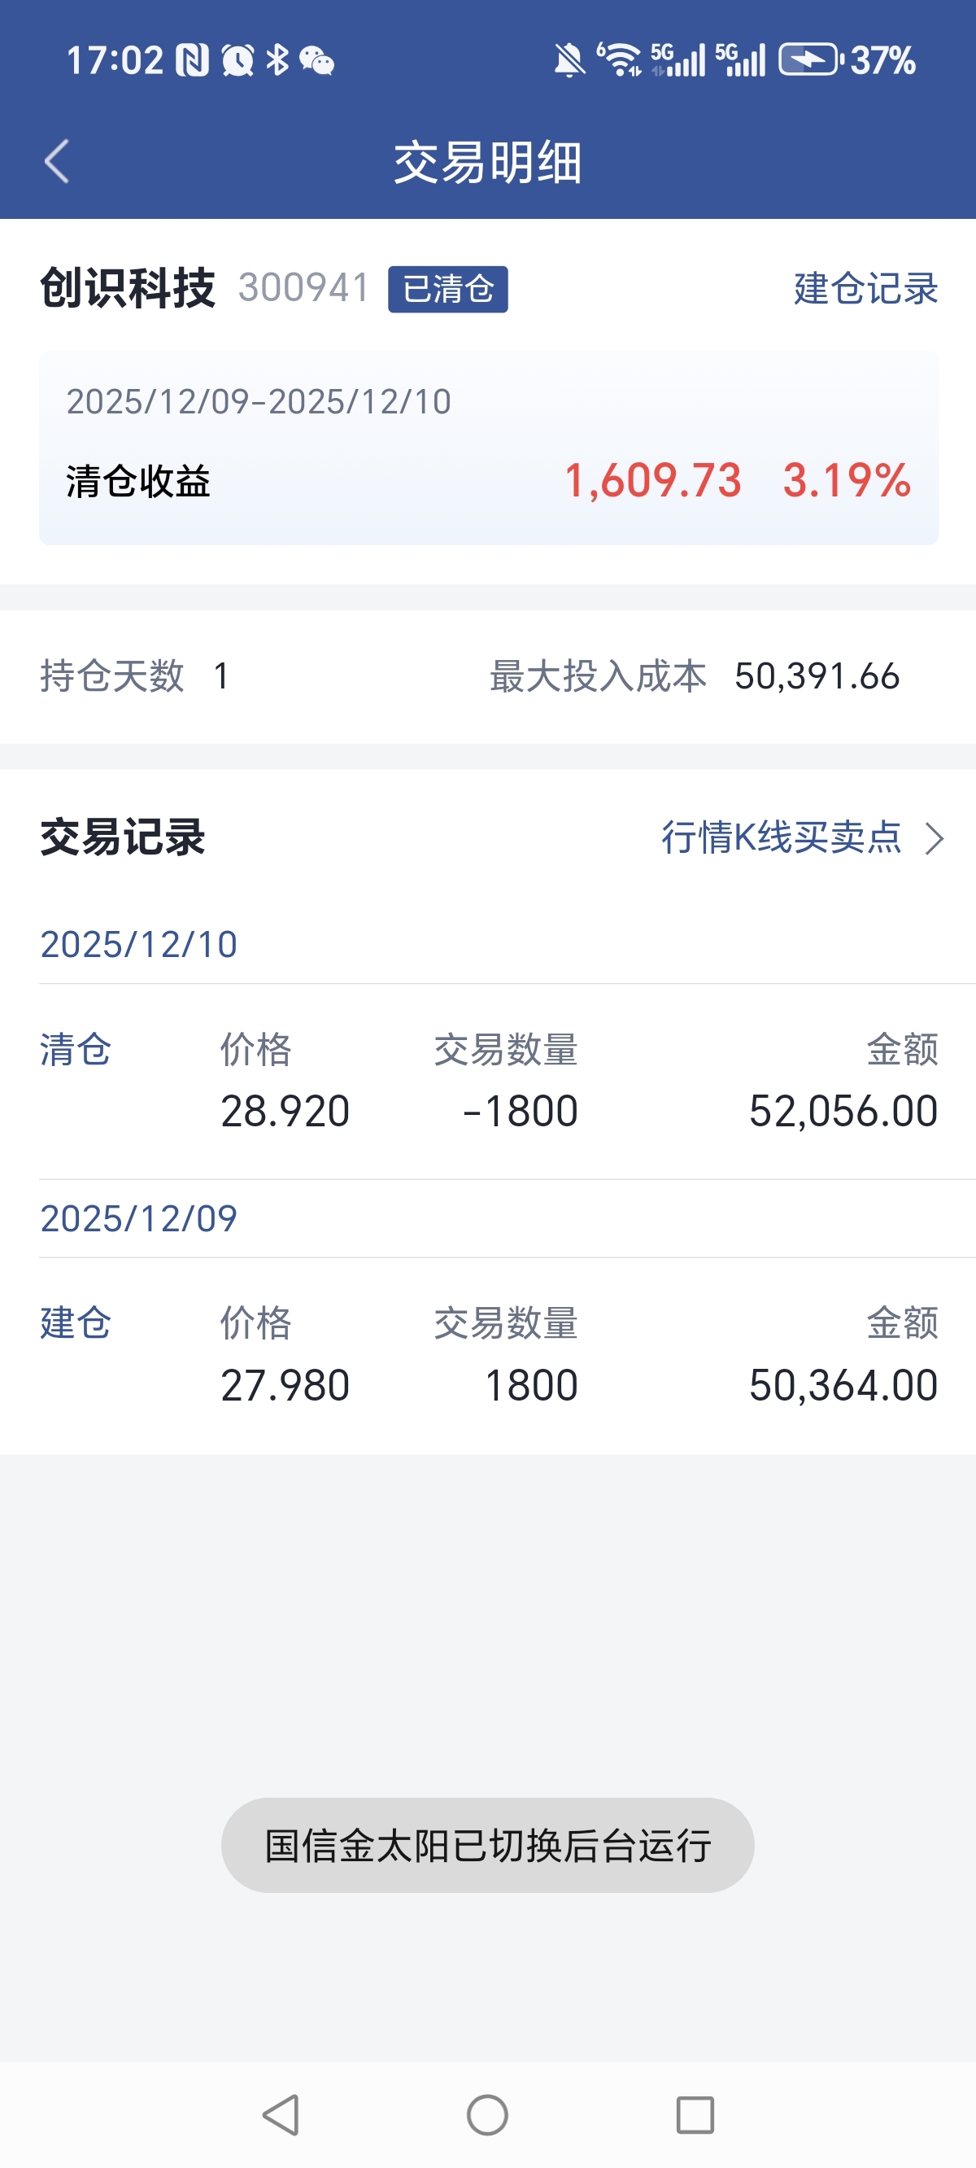Tap the 创识科技 stock name
This screenshot has height=2168, width=976.
tap(128, 289)
